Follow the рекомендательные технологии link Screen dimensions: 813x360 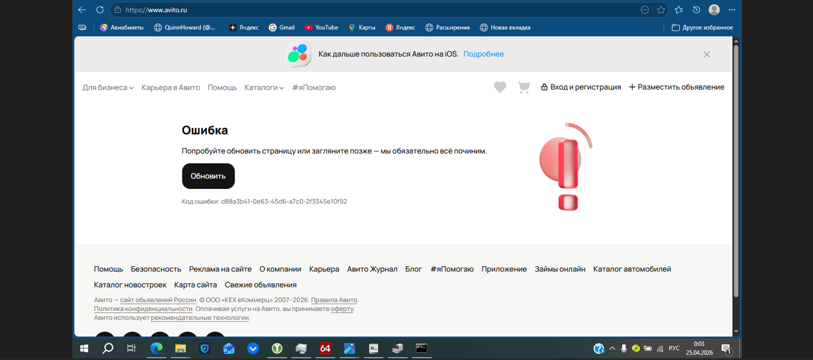[200, 318]
